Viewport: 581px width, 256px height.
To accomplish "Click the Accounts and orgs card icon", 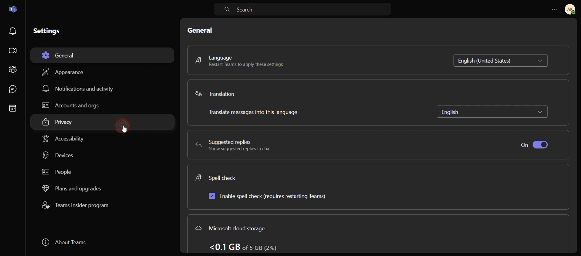I will [46, 105].
